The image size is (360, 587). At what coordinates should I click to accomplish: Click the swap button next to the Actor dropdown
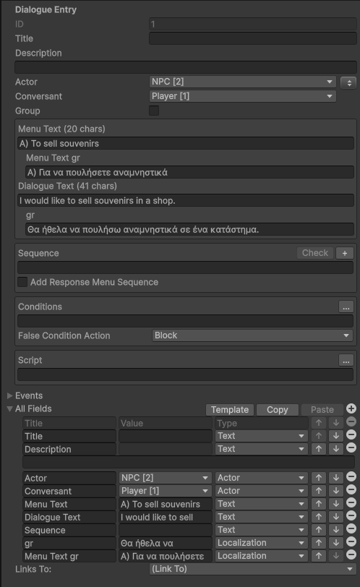click(x=348, y=82)
